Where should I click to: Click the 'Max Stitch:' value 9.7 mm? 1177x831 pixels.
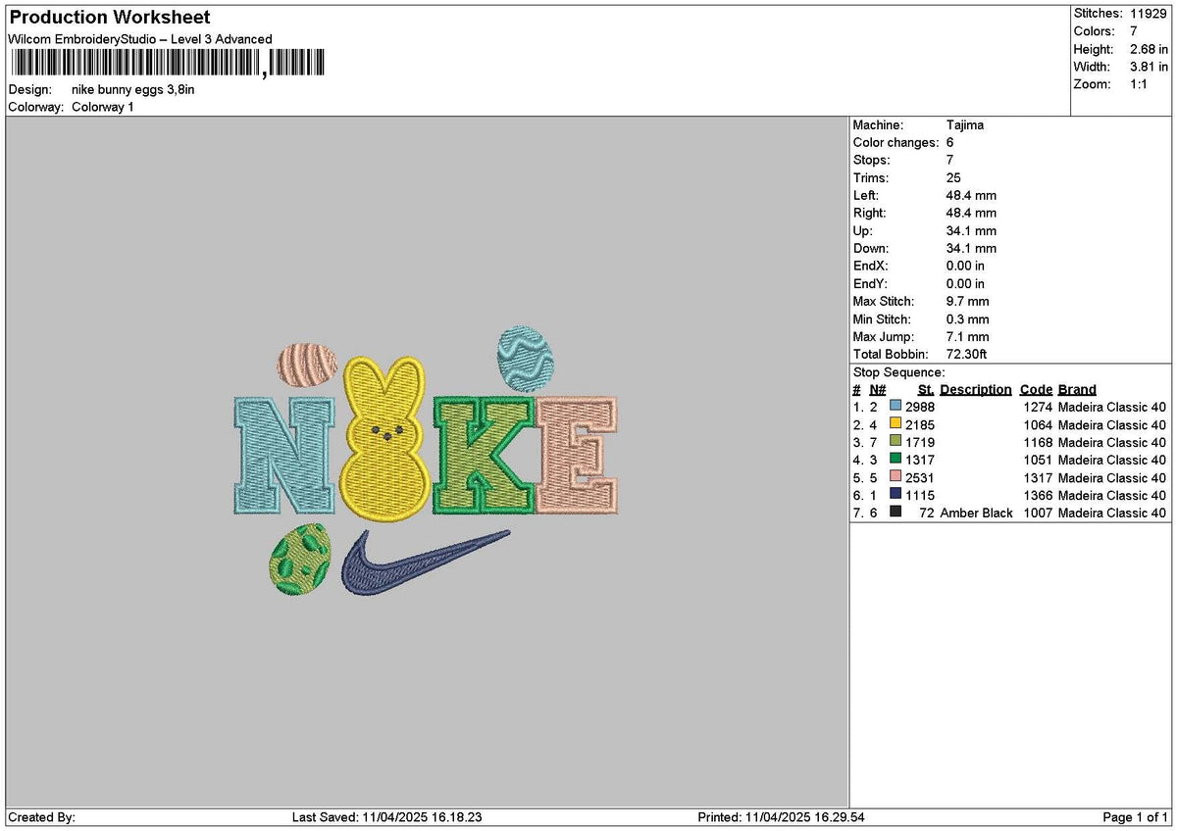(968, 301)
